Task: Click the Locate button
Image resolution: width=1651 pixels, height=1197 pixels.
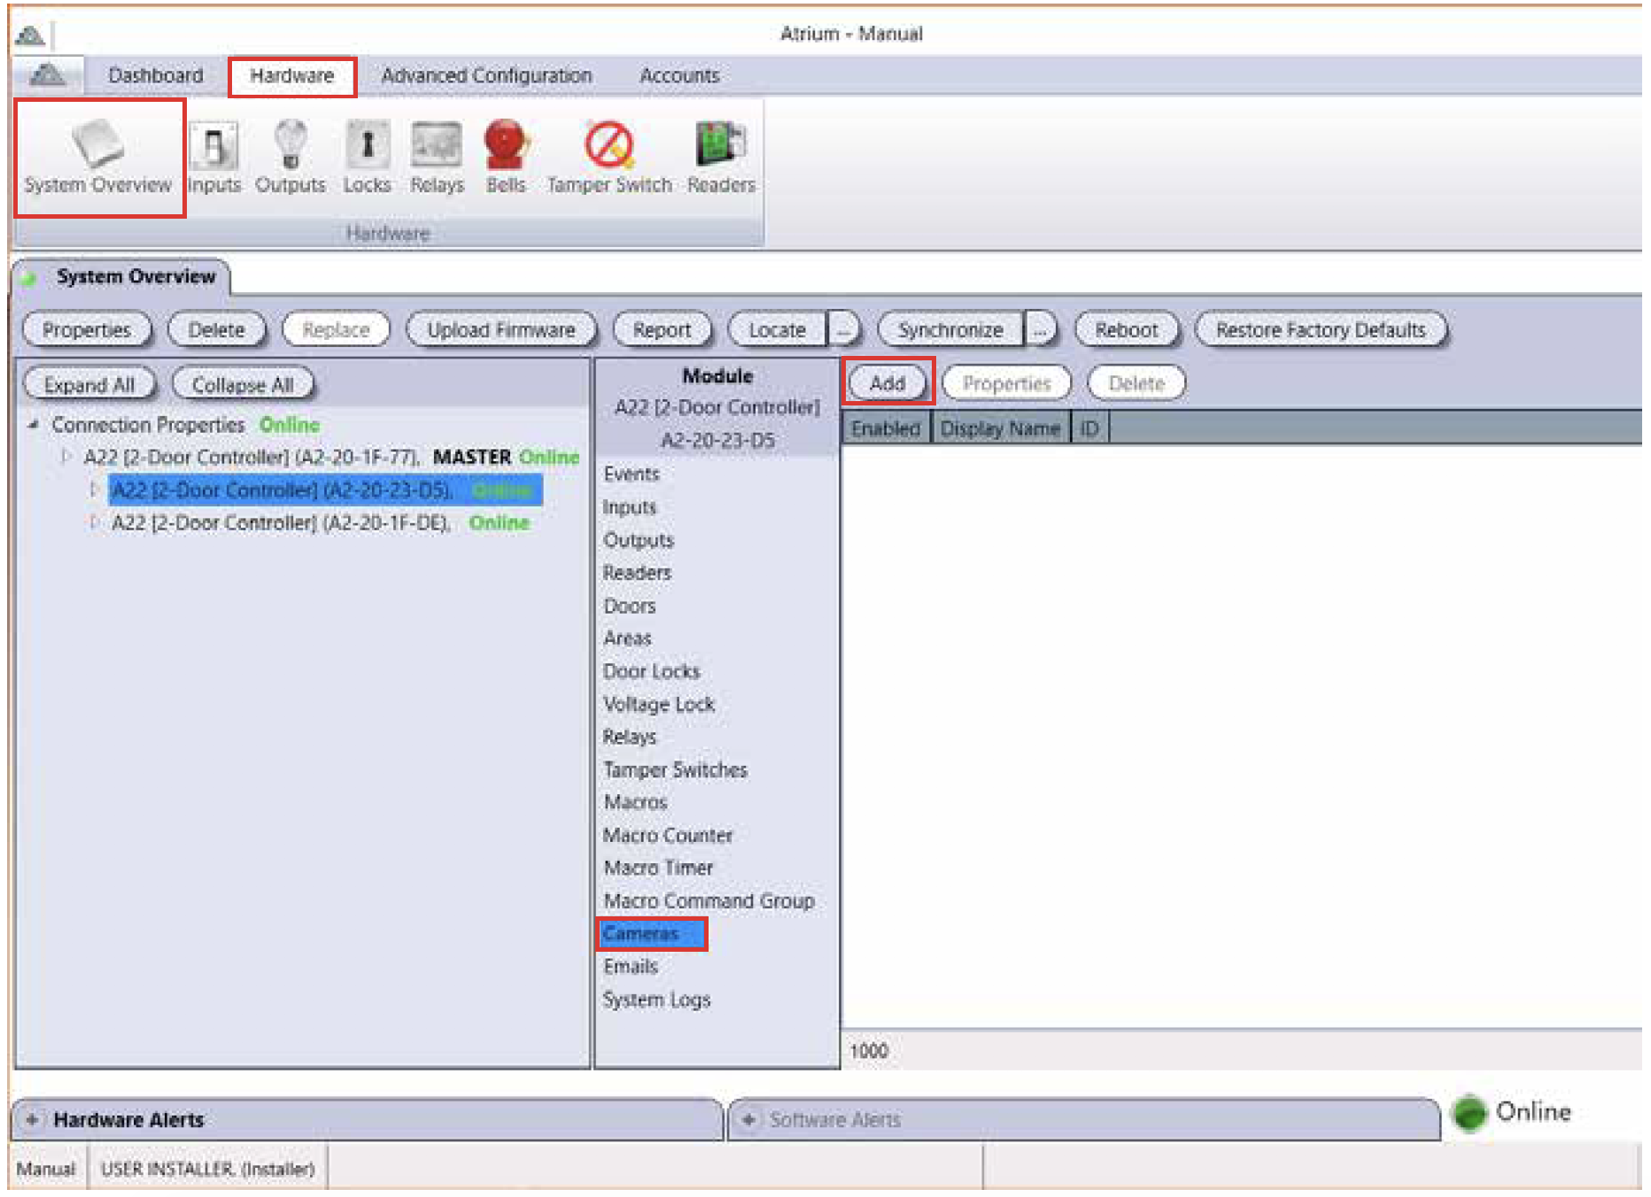Action: (778, 330)
